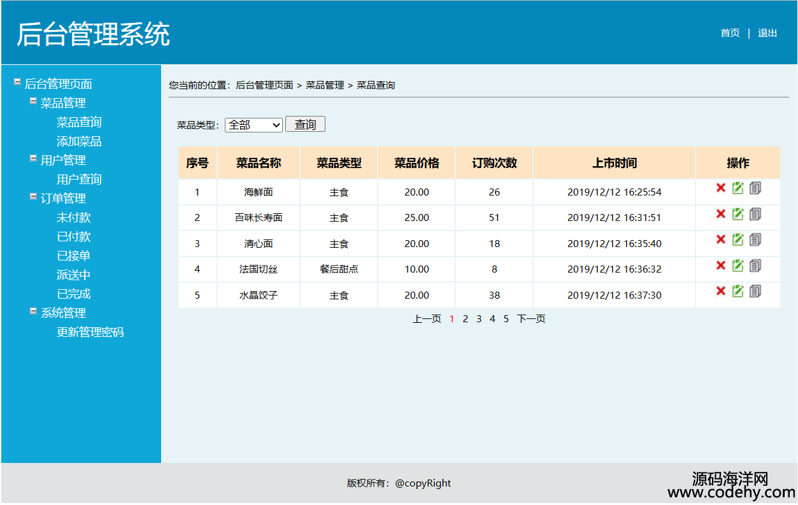This screenshot has width=798, height=505.
Task: Open details icon for 清心面
Action: click(755, 239)
